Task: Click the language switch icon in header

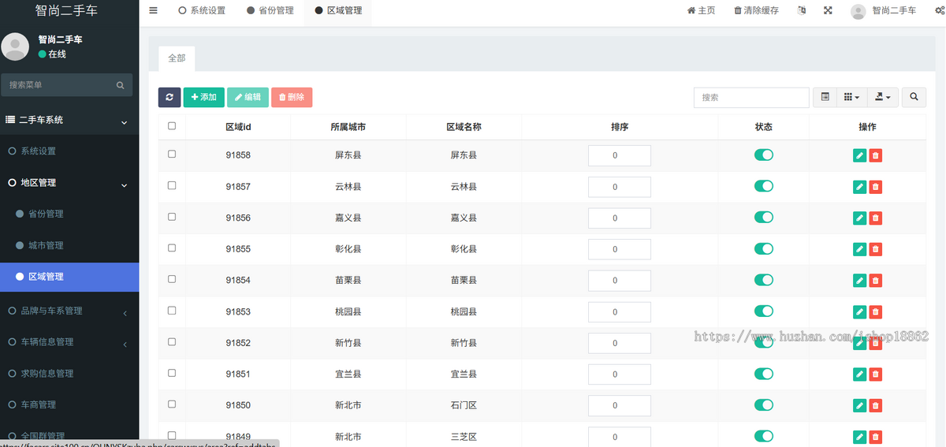Action: pos(802,11)
